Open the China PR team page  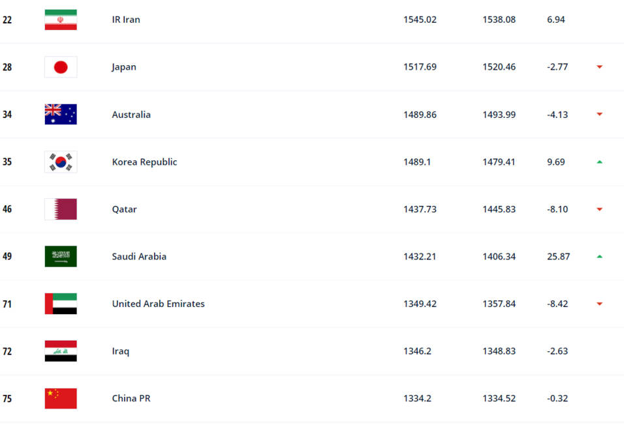(x=131, y=398)
